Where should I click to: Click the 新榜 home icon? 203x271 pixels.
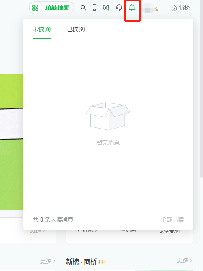(174, 8)
